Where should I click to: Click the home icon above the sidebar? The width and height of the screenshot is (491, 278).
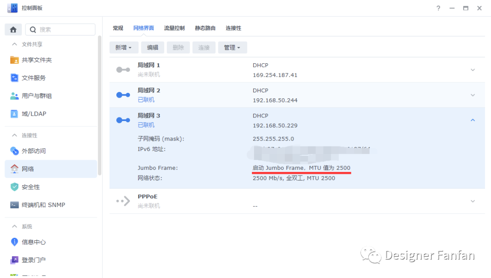[13, 29]
